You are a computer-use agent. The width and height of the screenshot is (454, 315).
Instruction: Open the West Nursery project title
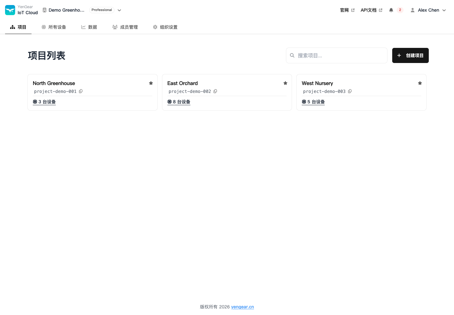tap(317, 83)
